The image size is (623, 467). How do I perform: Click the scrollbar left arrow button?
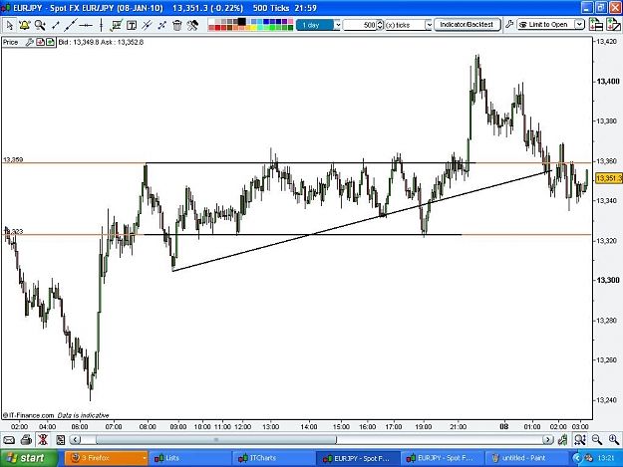point(76,440)
